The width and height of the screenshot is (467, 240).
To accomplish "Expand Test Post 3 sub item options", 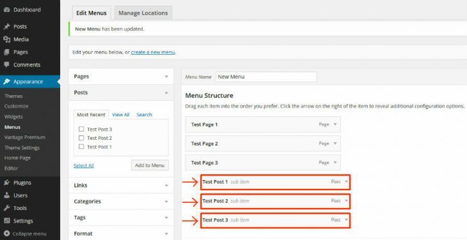I will click(346, 220).
